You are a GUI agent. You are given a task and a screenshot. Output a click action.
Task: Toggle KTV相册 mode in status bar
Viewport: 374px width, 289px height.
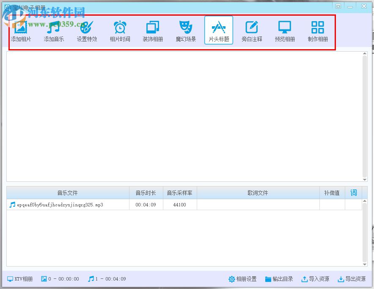coord(20,279)
